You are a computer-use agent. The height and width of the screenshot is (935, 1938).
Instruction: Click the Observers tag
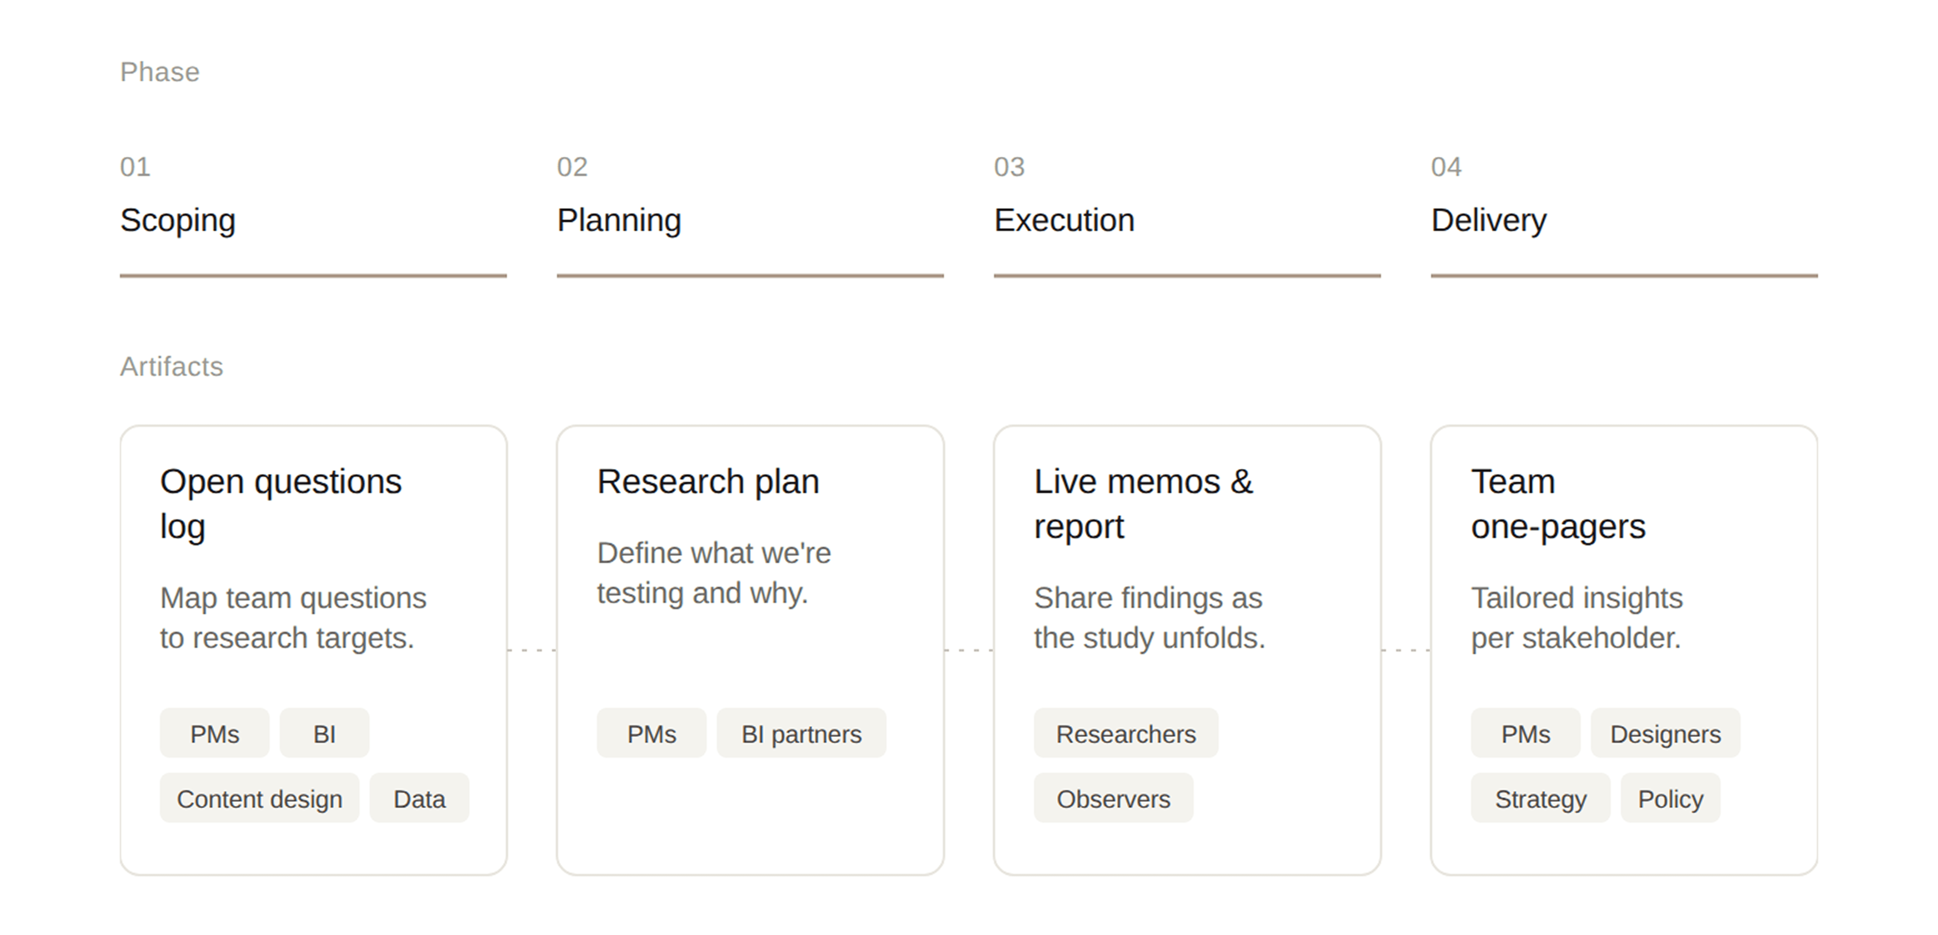(x=1114, y=798)
